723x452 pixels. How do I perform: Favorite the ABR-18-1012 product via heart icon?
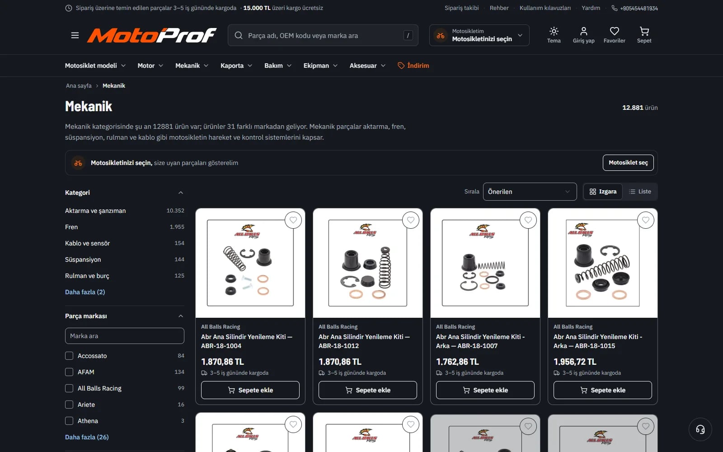click(411, 220)
